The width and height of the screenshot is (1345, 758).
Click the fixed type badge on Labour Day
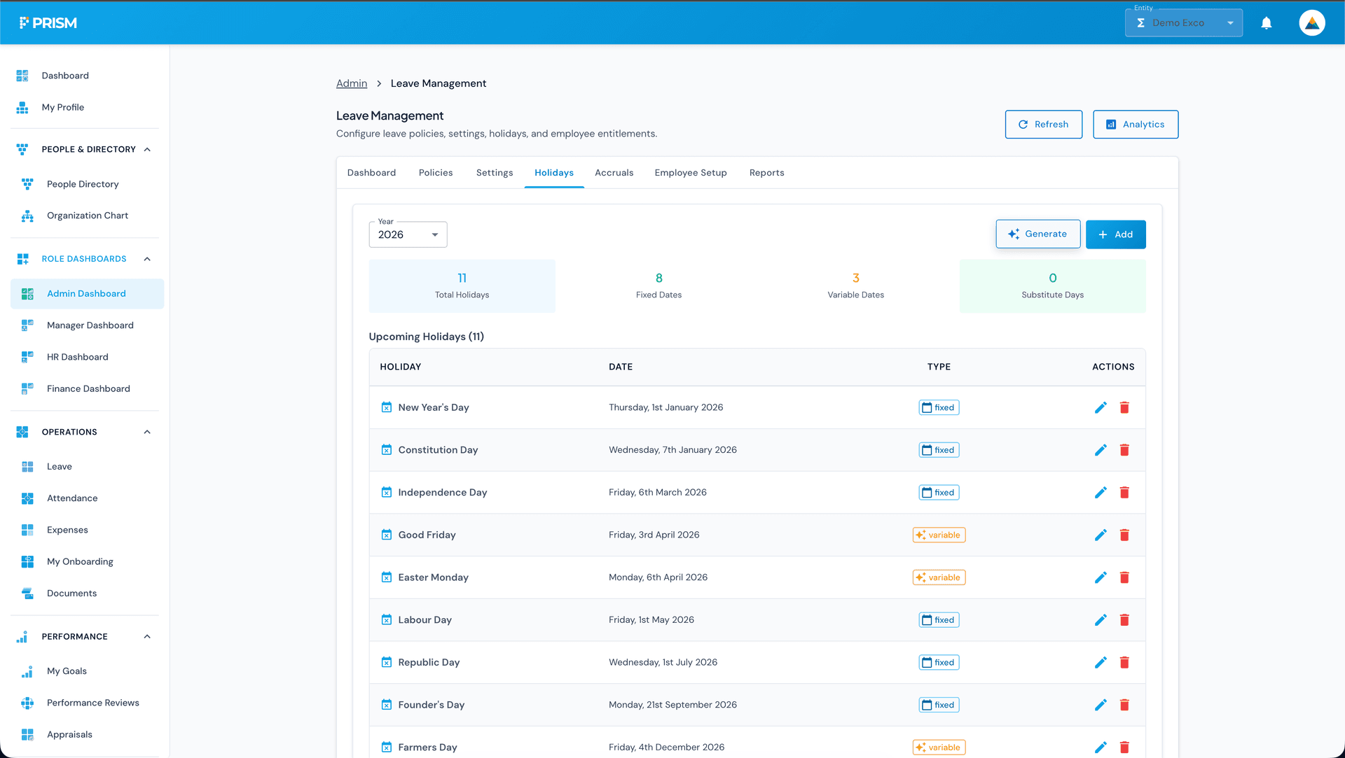coord(939,619)
